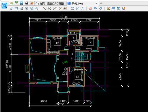Click the 2100 dimension label
The image size is (148, 112).
[64, 20]
